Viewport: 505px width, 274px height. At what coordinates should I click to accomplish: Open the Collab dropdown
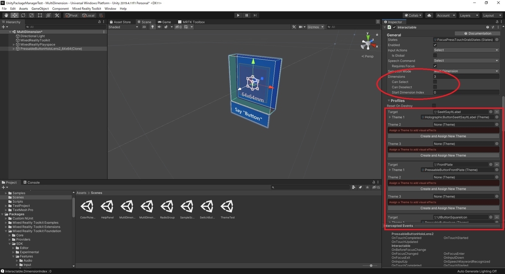(413, 15)
